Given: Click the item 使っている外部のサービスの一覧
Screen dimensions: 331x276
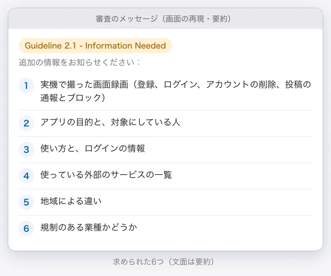Looking at the screenshot, I should tap(106, 175).
